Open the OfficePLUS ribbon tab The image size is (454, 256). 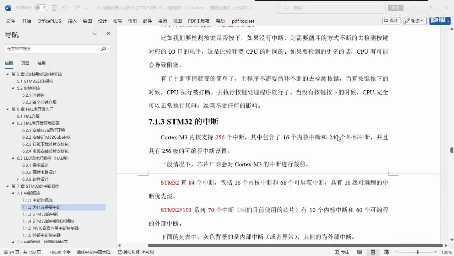[49, 21]
